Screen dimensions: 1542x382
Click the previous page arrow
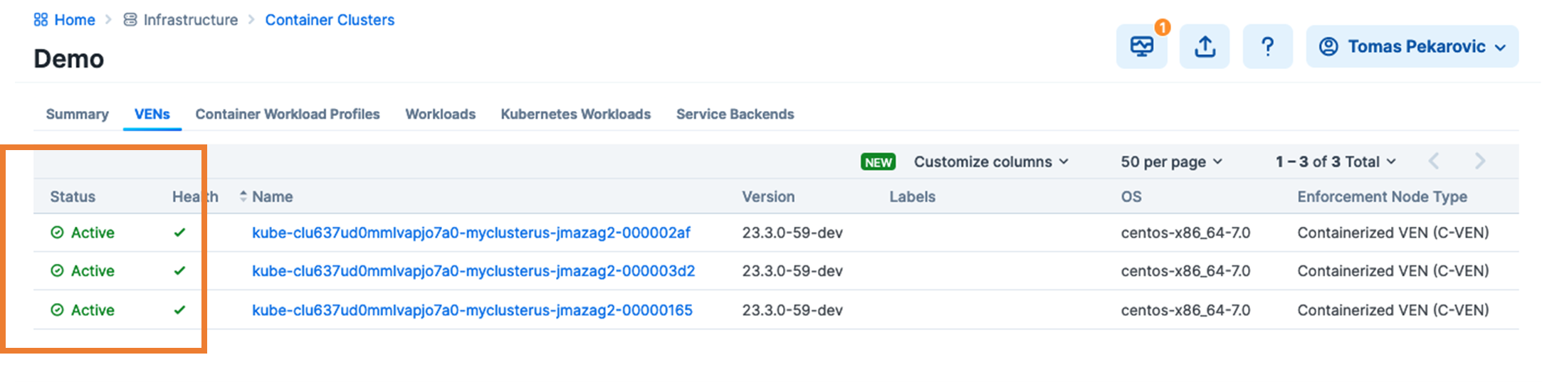click(x=1434, y=161)
